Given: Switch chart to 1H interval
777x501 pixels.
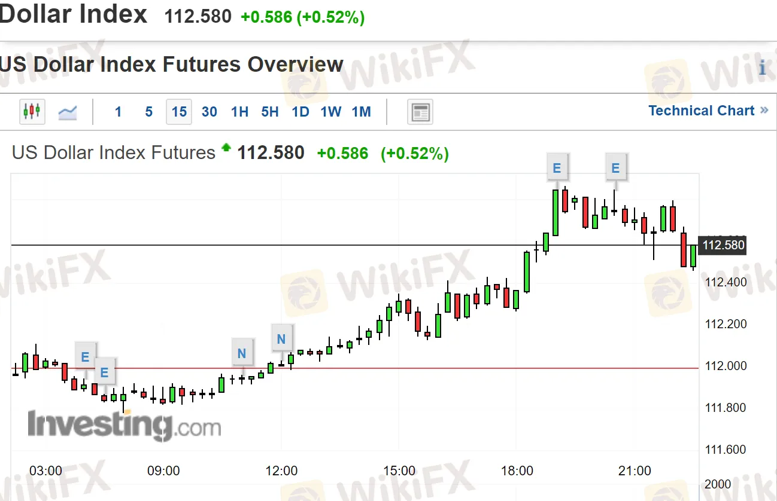Looking at the screenshot, I should [x=239, y=112].
